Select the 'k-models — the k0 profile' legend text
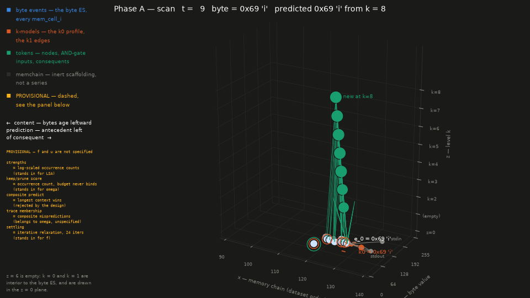 tap(50, 31)
